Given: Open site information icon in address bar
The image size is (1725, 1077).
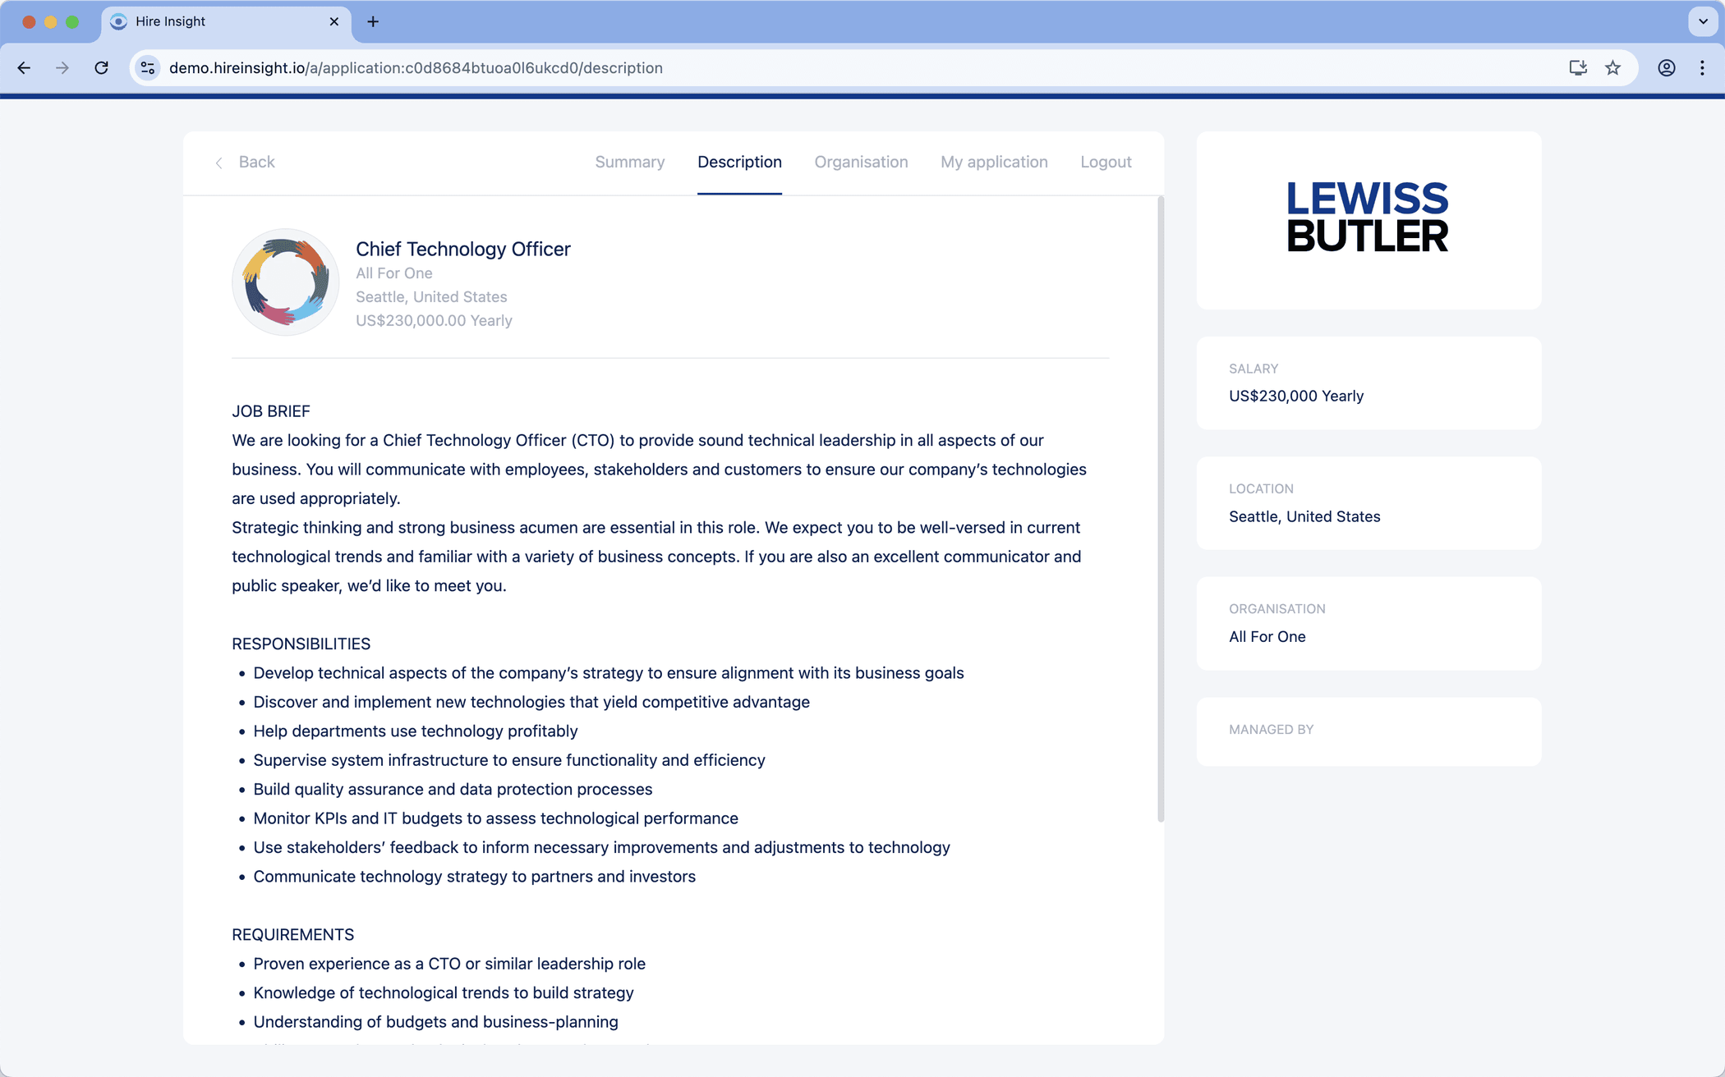Looking at the screenshot, I should point(148,68).
